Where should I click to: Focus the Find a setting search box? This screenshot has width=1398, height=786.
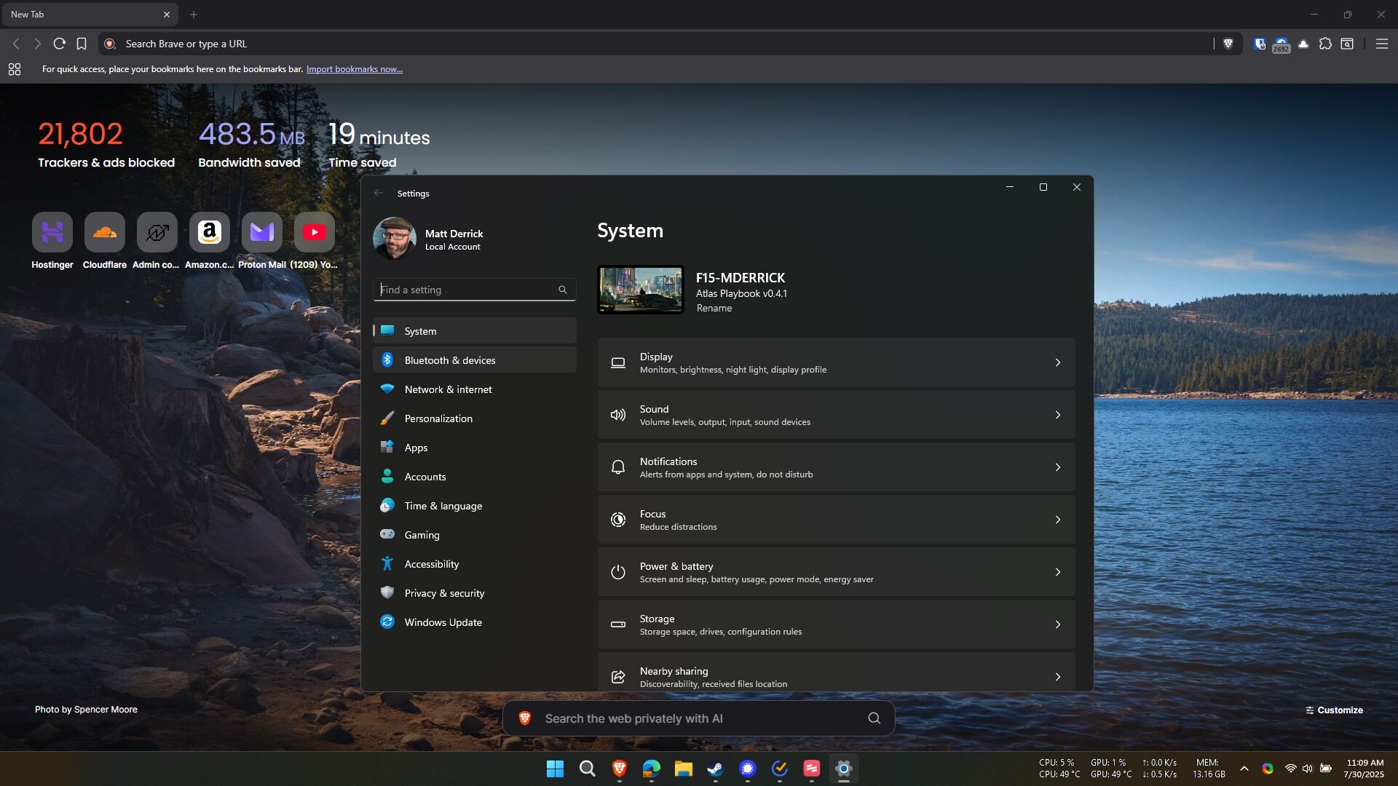466,290
